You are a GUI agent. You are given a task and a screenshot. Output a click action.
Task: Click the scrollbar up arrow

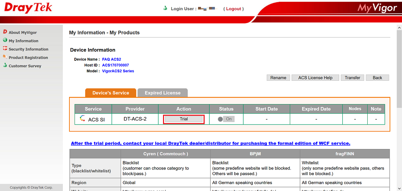399,27
